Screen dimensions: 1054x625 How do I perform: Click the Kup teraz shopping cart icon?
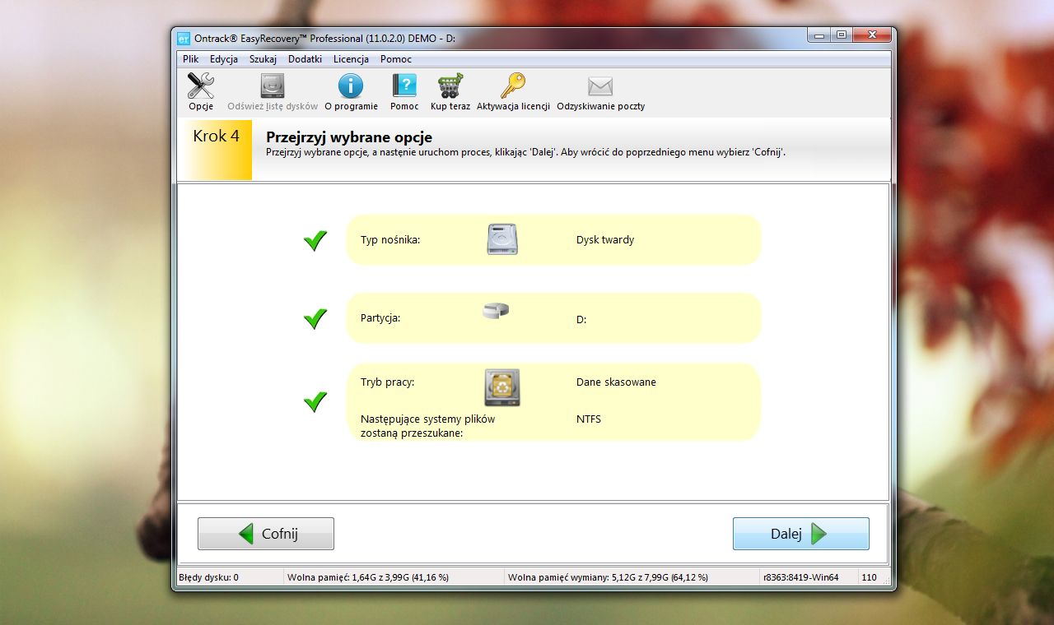(x=450, y=86)
